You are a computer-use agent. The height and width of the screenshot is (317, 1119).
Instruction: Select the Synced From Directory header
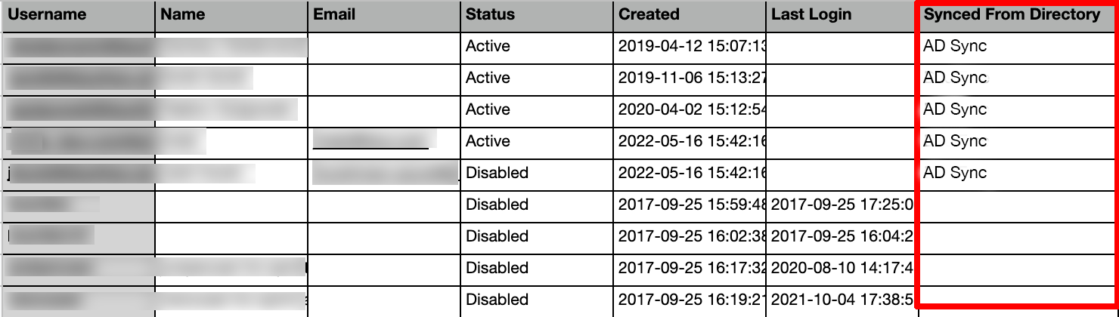coord(1012,15)
